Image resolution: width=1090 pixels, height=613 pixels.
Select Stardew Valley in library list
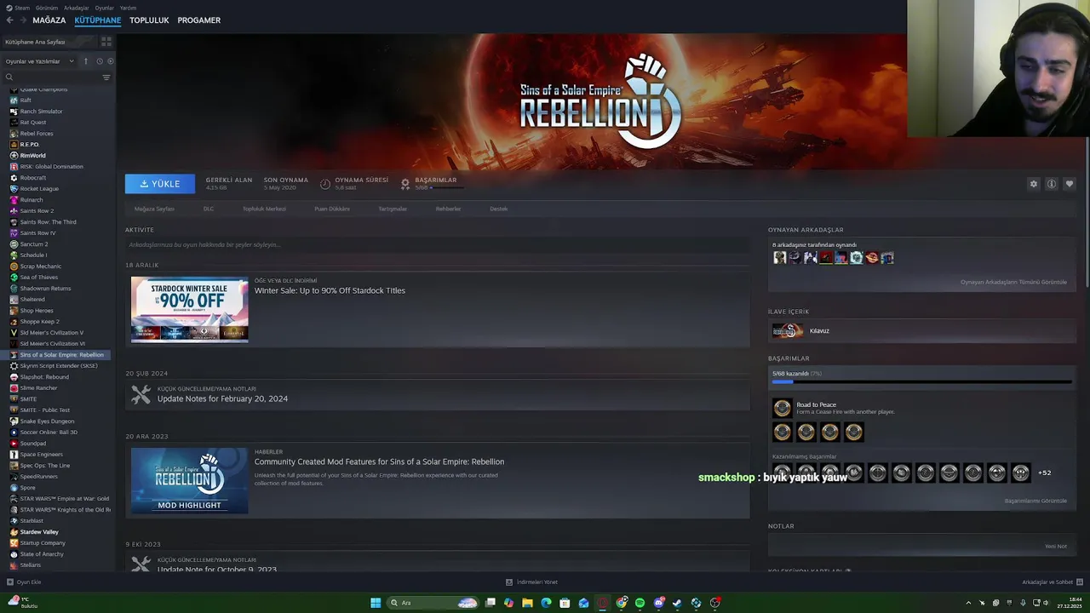39,532
